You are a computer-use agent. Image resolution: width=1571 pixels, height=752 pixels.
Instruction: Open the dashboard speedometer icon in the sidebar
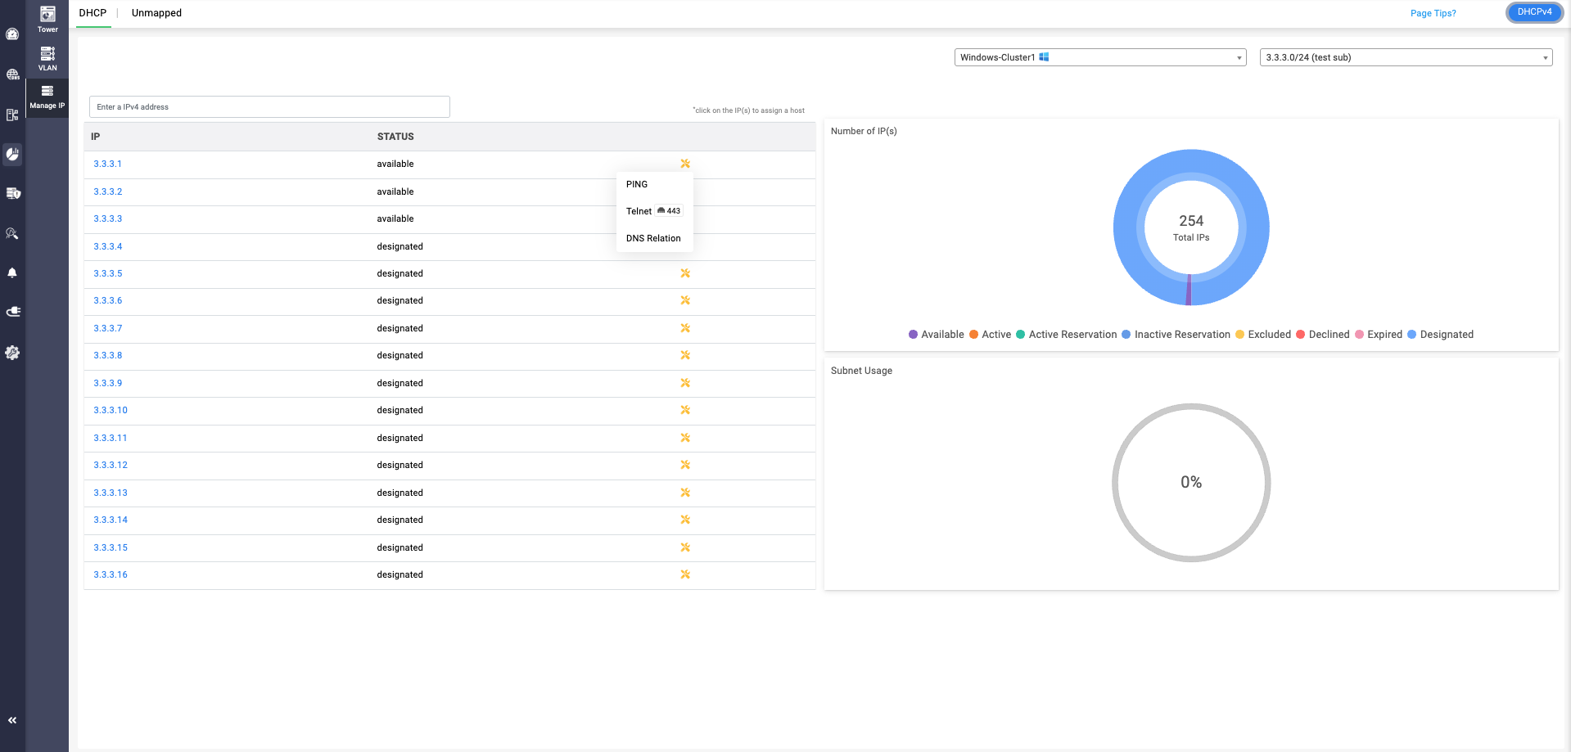click(x=12, y=34)
